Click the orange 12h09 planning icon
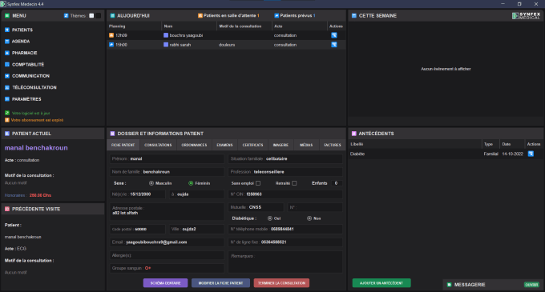545x292 pixels. [x=111, y=35]
